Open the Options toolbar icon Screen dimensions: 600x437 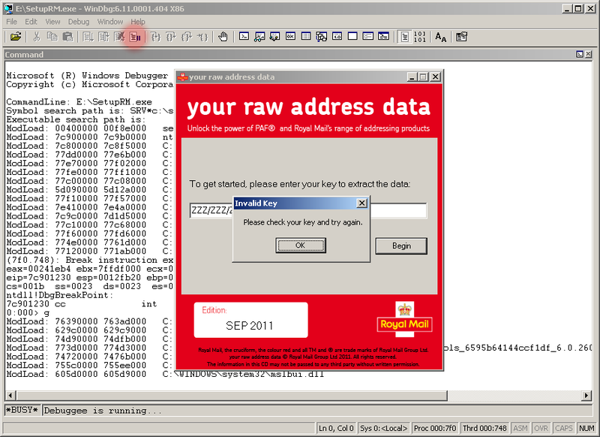461,37
